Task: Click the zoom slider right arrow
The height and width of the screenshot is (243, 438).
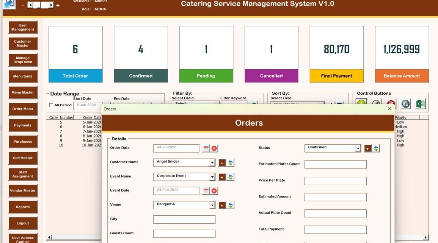Action: (51, 5)
